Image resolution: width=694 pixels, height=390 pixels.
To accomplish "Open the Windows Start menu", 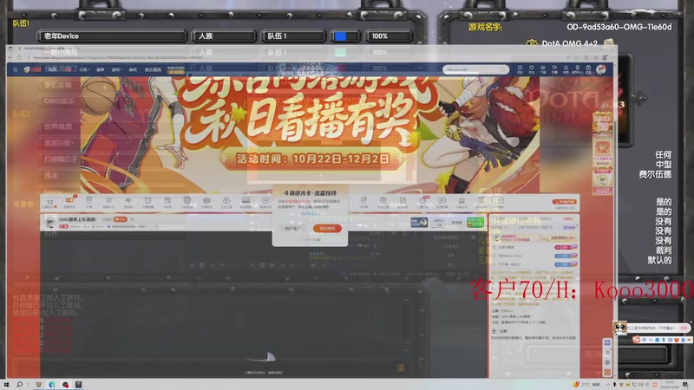I will pyautogui.click(x=6, y=385).
